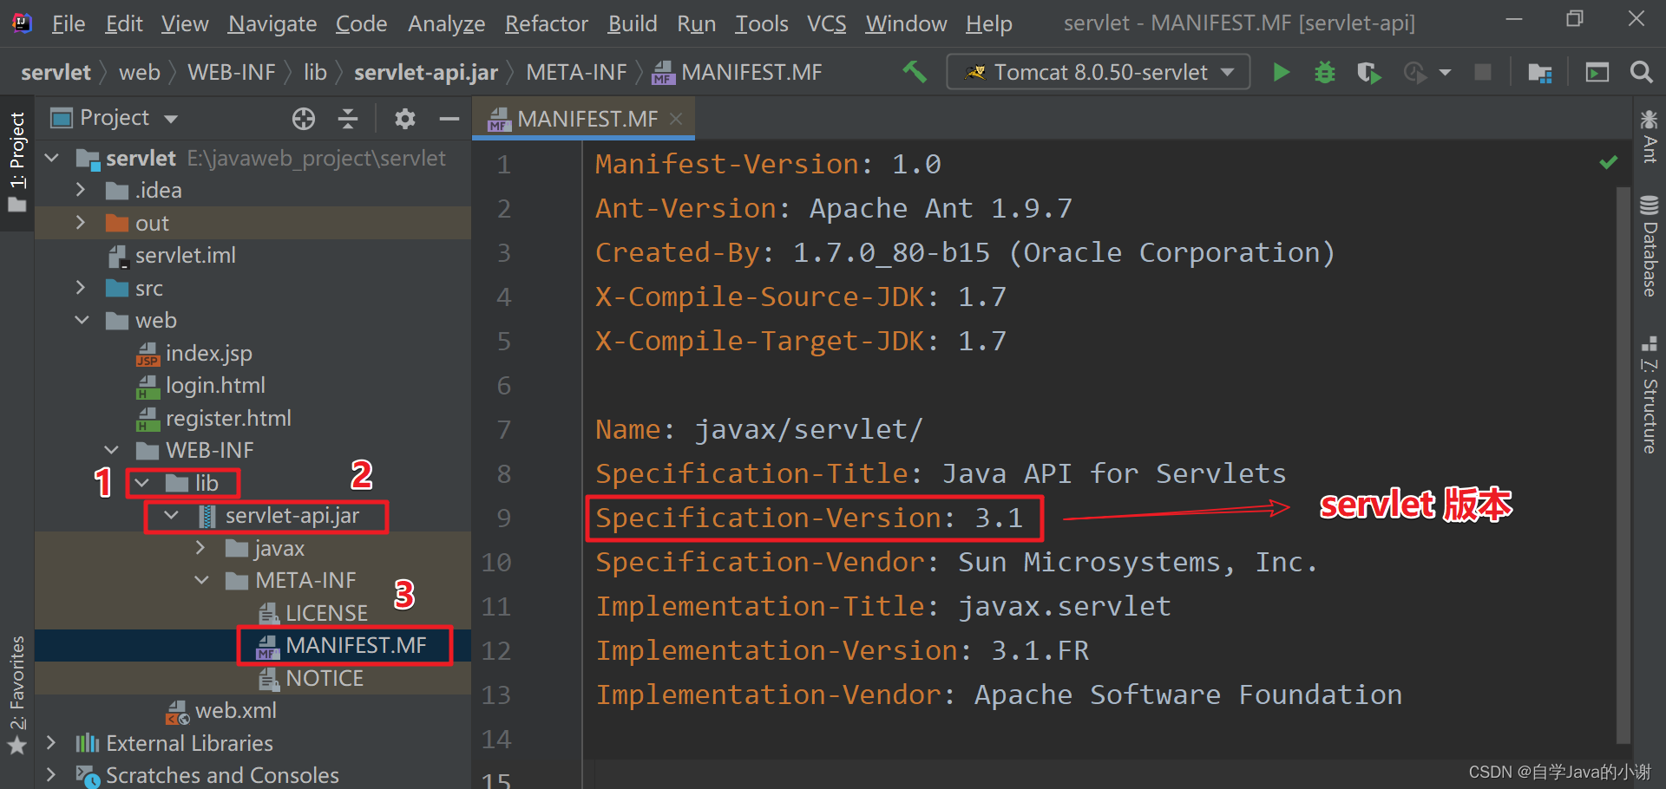Click META-INF in the breadcrumb bar
The image size is (1666, 789).
pyautogui.click(x=576, y=72)
